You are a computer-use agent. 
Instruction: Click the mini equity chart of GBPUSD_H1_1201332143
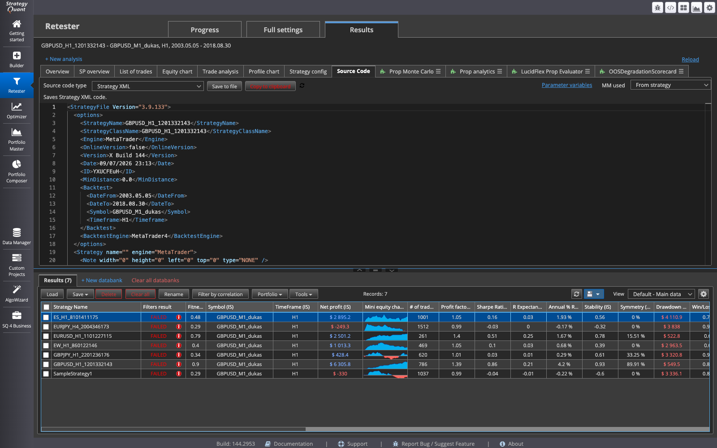tap(385, 364)
